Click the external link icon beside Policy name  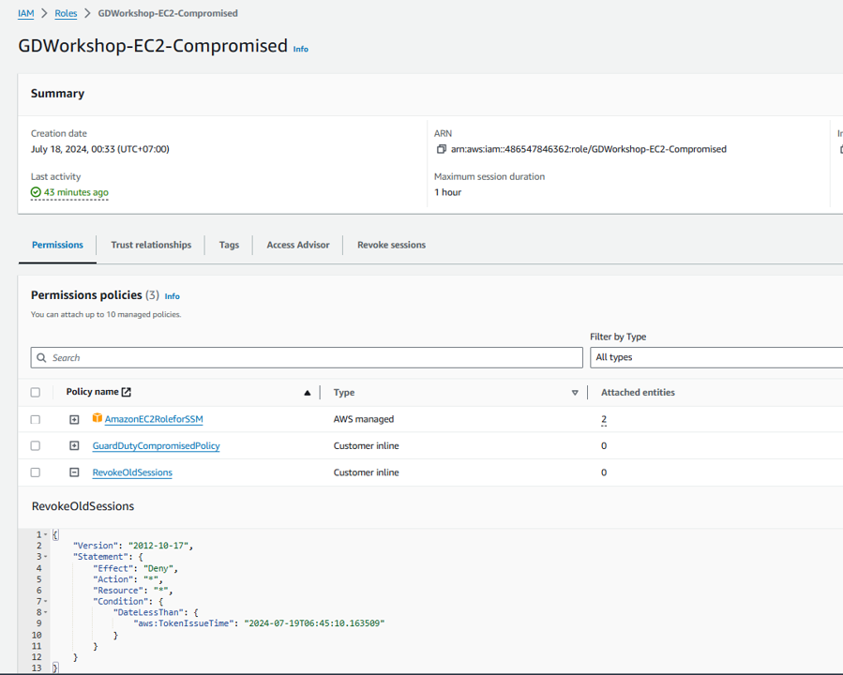[127, 392]
